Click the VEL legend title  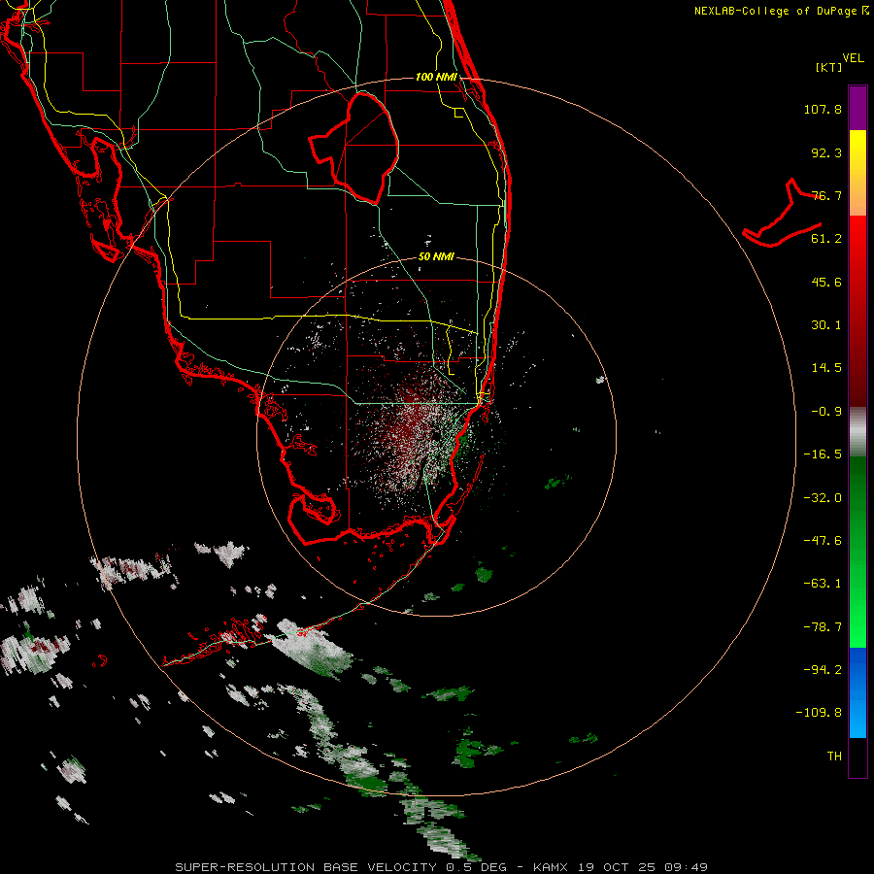tap(853, 58)
